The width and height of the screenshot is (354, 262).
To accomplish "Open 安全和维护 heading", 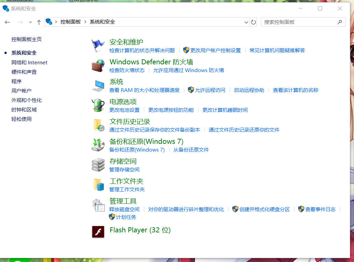I will tap(126, 42).
